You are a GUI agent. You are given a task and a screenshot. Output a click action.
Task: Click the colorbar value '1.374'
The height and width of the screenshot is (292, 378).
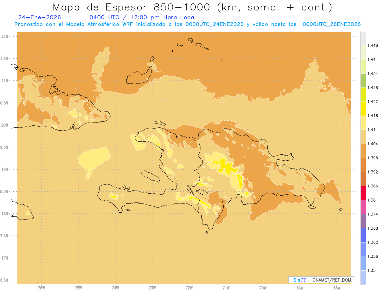pos(373,214)
